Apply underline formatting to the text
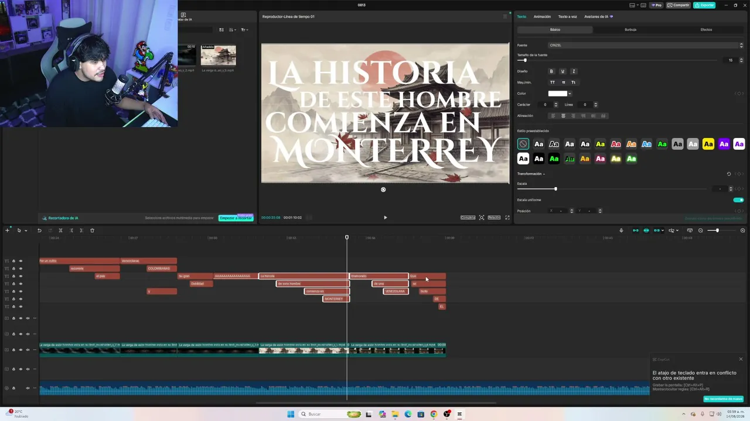The width and height of the screenshot is (750, 421). pyautogui.click(x=562, y=71)
